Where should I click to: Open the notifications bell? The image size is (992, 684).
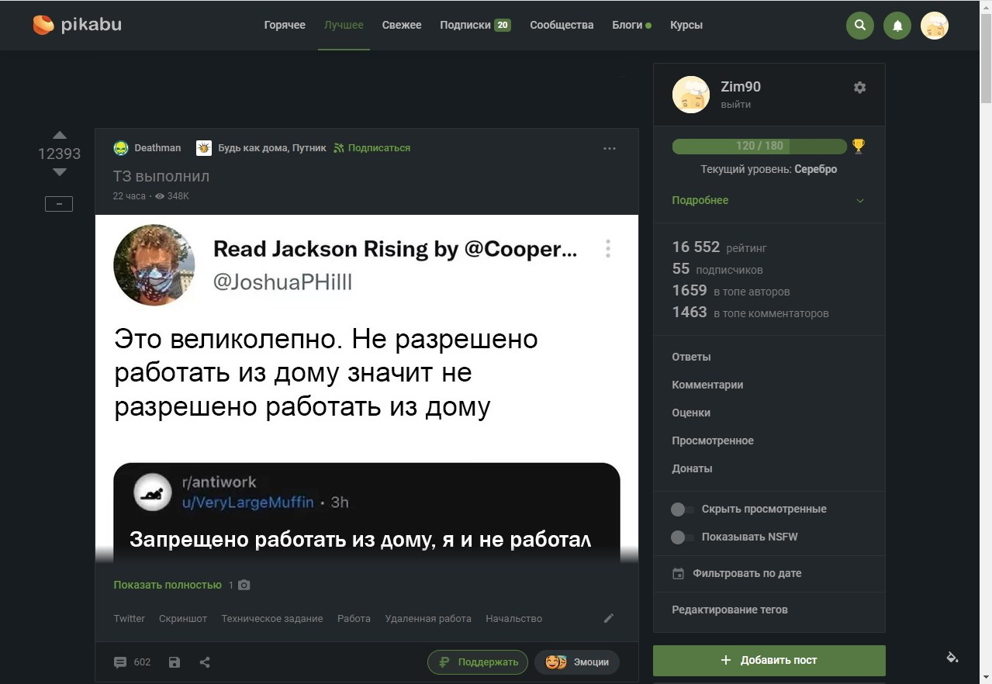(x=897, y=26)
